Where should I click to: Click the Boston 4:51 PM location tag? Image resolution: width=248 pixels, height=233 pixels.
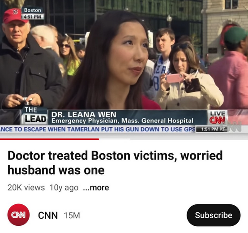coord(33,13)
